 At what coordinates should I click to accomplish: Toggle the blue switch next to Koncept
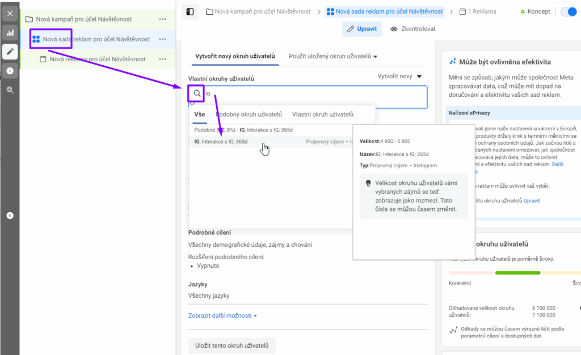tap(570, 12)
